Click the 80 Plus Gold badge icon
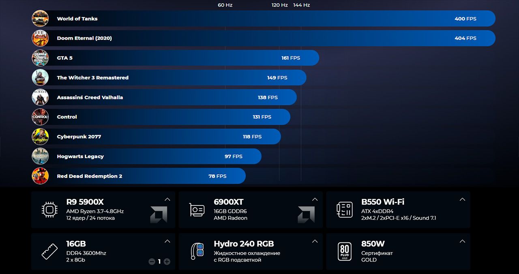 pos(345,252)
